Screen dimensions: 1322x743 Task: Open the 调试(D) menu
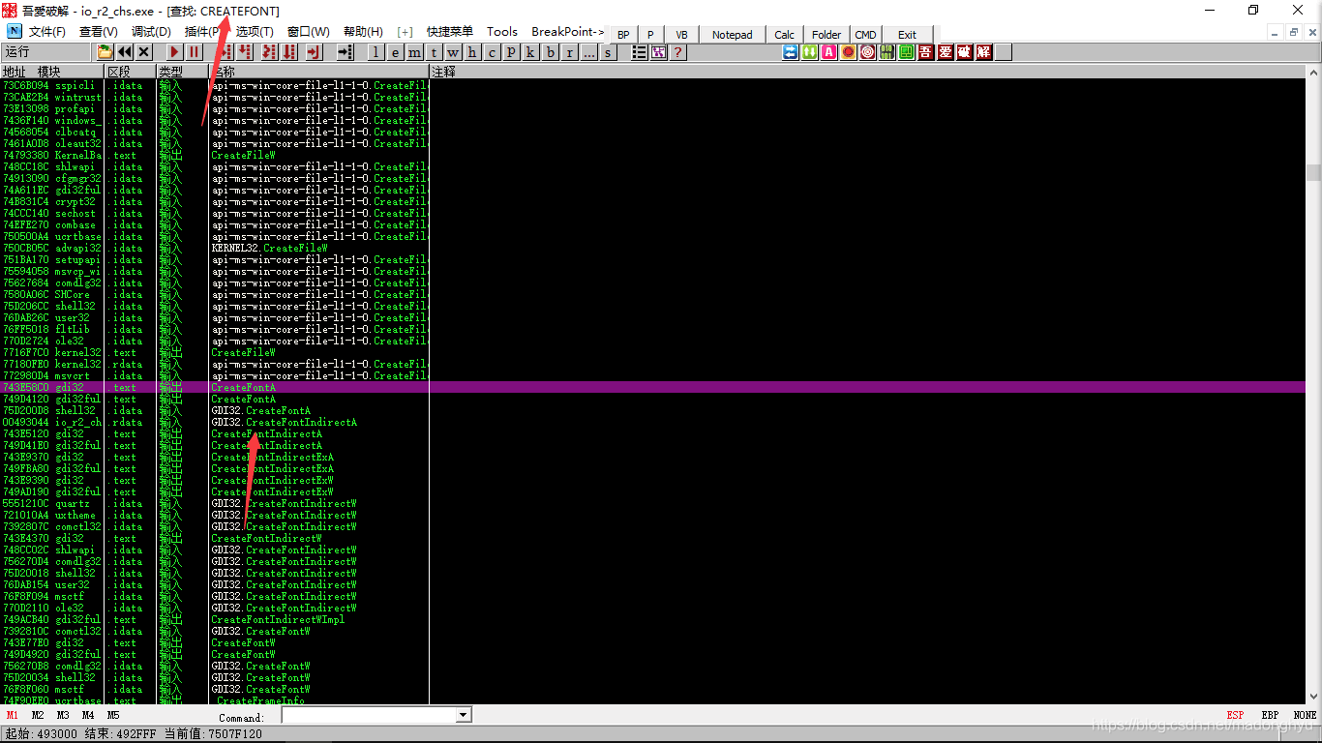(151, 32)
